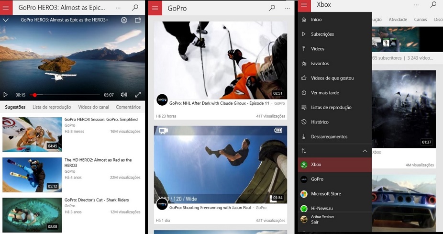The height and width of the screenshot is (234, 443).
Task: Click the pop-out mini player icon
Action: point(138,20)
